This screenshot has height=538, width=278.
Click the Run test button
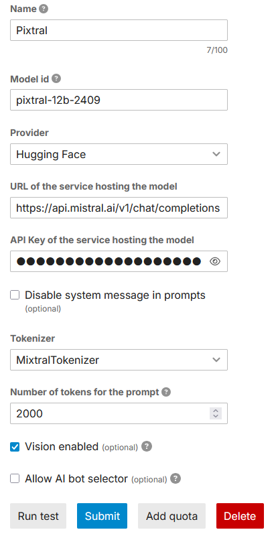[38, 516]
